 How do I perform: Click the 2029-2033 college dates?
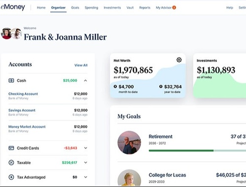(156, 182)
